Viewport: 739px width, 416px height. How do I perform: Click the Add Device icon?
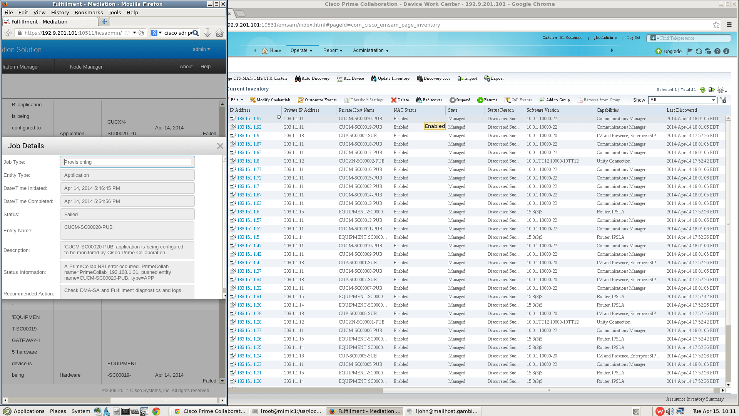click(x=339, y=79)
